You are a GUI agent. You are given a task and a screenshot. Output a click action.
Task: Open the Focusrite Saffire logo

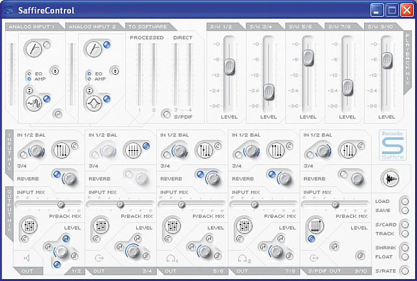(x=392, y=145)
